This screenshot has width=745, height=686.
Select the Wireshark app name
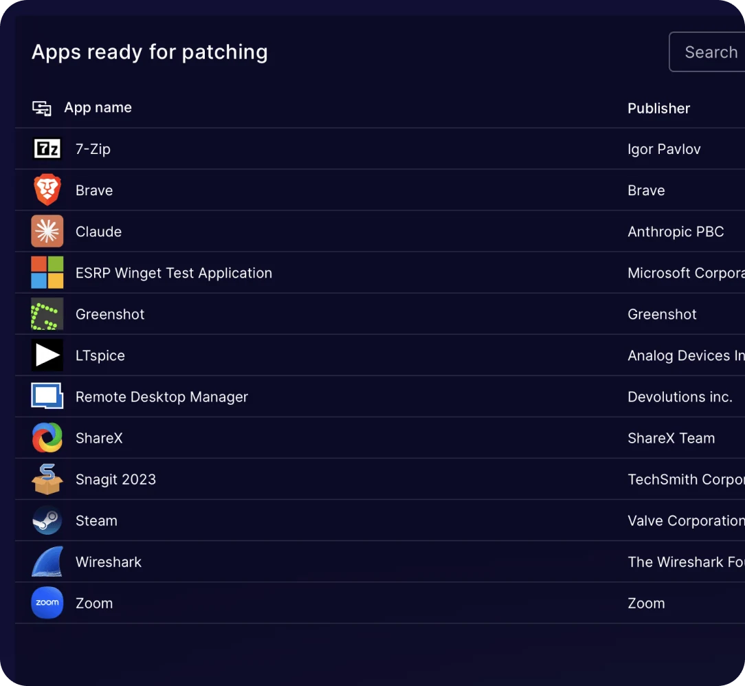[x=109, y=562]
